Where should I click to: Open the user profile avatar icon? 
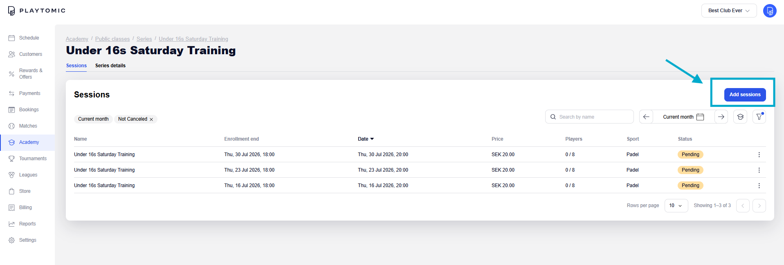click(x=770, y=11)
